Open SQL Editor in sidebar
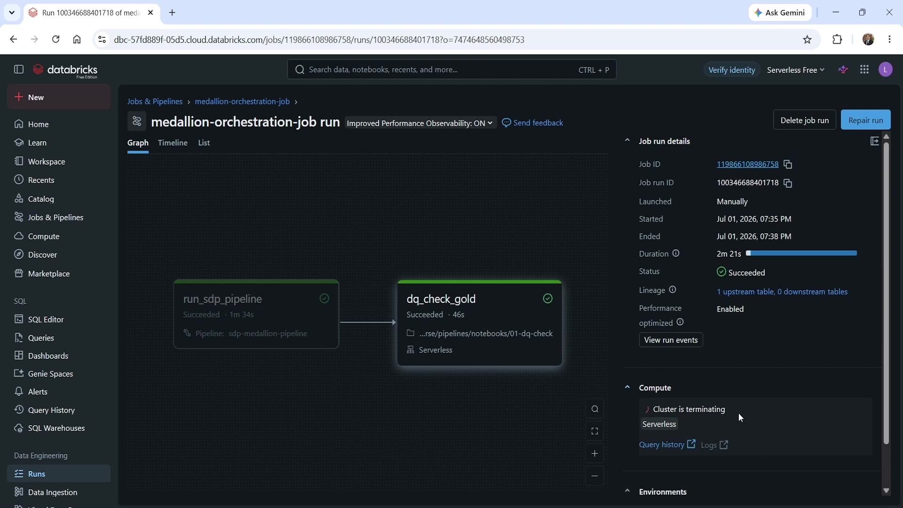 (59, 319)
